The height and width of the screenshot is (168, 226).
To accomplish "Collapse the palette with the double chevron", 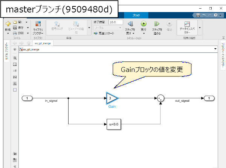I will point(15,166).
